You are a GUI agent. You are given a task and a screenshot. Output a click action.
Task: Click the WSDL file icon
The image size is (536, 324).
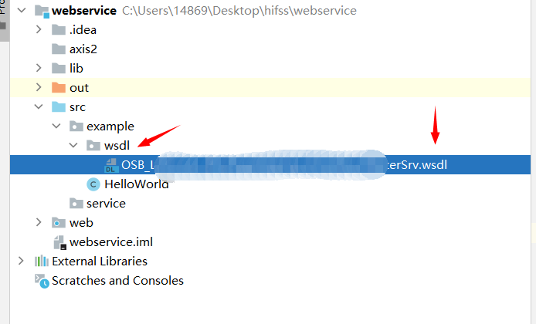(110, 164)
